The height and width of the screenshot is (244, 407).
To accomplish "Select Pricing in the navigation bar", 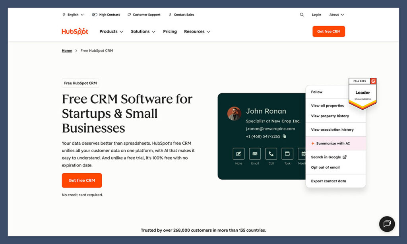I will [170, 31].
